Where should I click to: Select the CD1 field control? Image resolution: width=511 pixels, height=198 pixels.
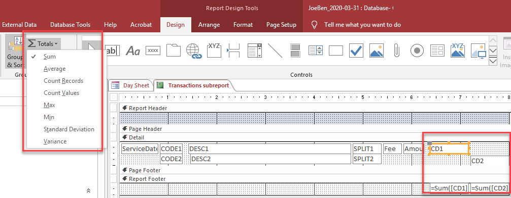point(449,149)
